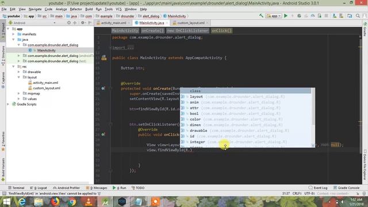368x207 pixels.
Task: Click the override gutter marker beside onCreate
Action: point(103,89)
